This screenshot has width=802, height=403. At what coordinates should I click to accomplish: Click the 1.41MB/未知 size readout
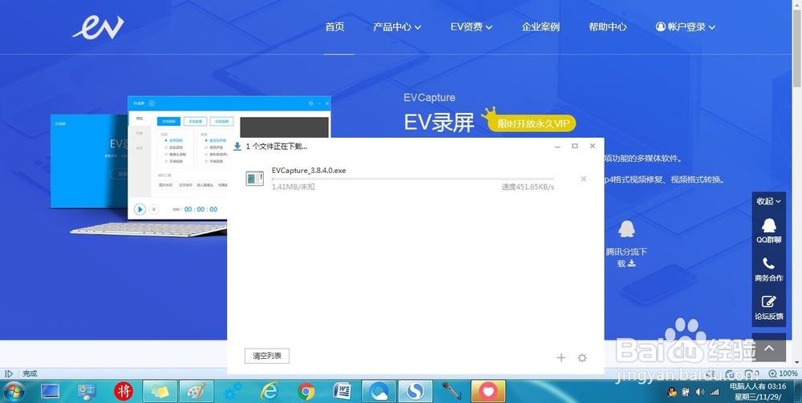[x=293, y=187]
